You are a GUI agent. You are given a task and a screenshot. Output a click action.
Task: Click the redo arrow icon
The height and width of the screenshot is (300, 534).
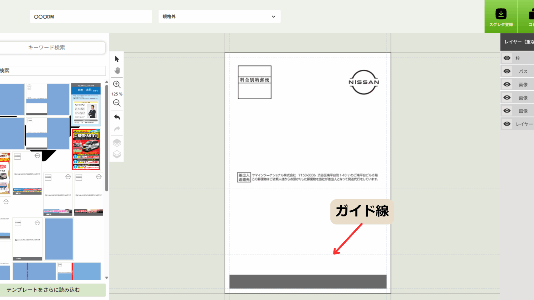pyautogui.click(x=117, y=129)
